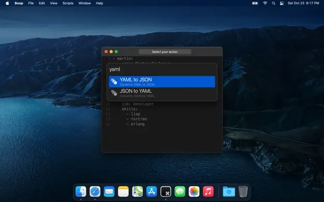This screenshot has width=324, height=202.
Task: Open the Scripts menu
Action: point(68,3)
